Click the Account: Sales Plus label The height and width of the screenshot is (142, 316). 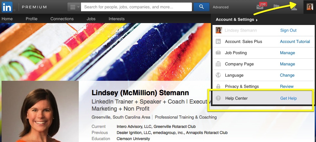(x=243, y=42)
